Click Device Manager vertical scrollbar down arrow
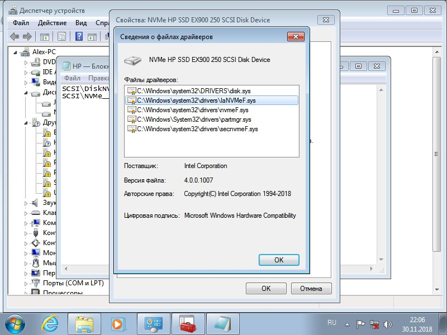This screenshot has width=447, height=335. pos(437,289)
